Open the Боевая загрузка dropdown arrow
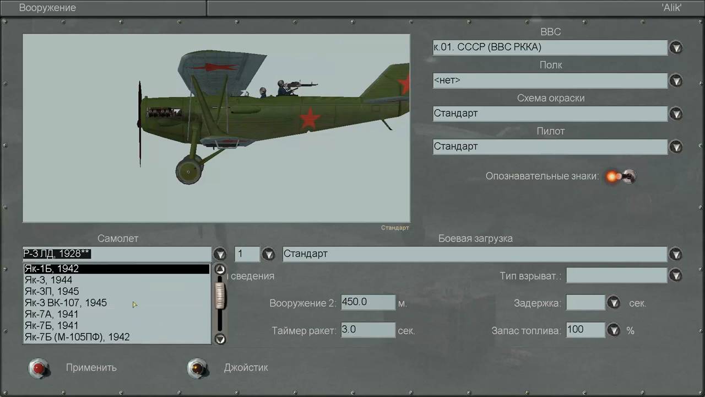Viewport: 705px width, 397px height. pyautogui.click(x=676, y=254)
